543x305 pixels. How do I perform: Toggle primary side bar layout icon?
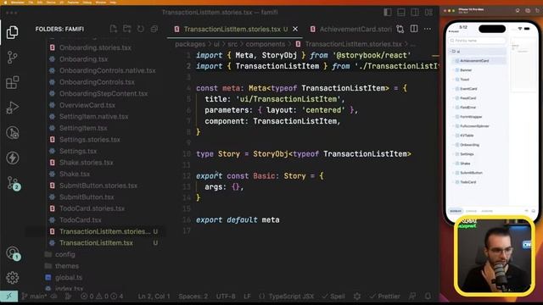(388, 13)
